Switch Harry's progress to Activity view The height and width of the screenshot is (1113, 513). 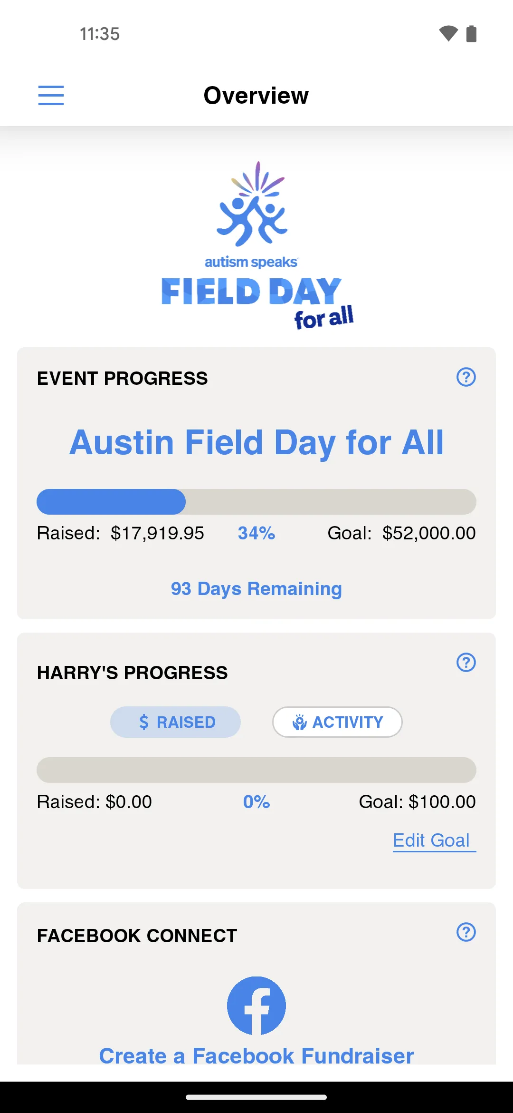[x=337, y=722]
